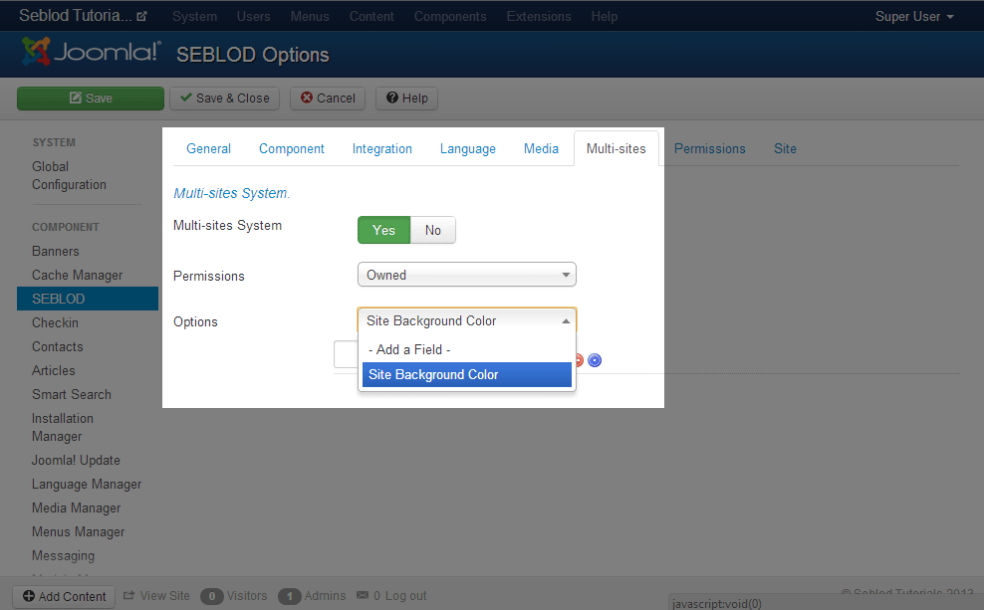The height and width of the screenshot is (610, 984).
Task: Switch to the Media tab
Action: coord(541,148)
